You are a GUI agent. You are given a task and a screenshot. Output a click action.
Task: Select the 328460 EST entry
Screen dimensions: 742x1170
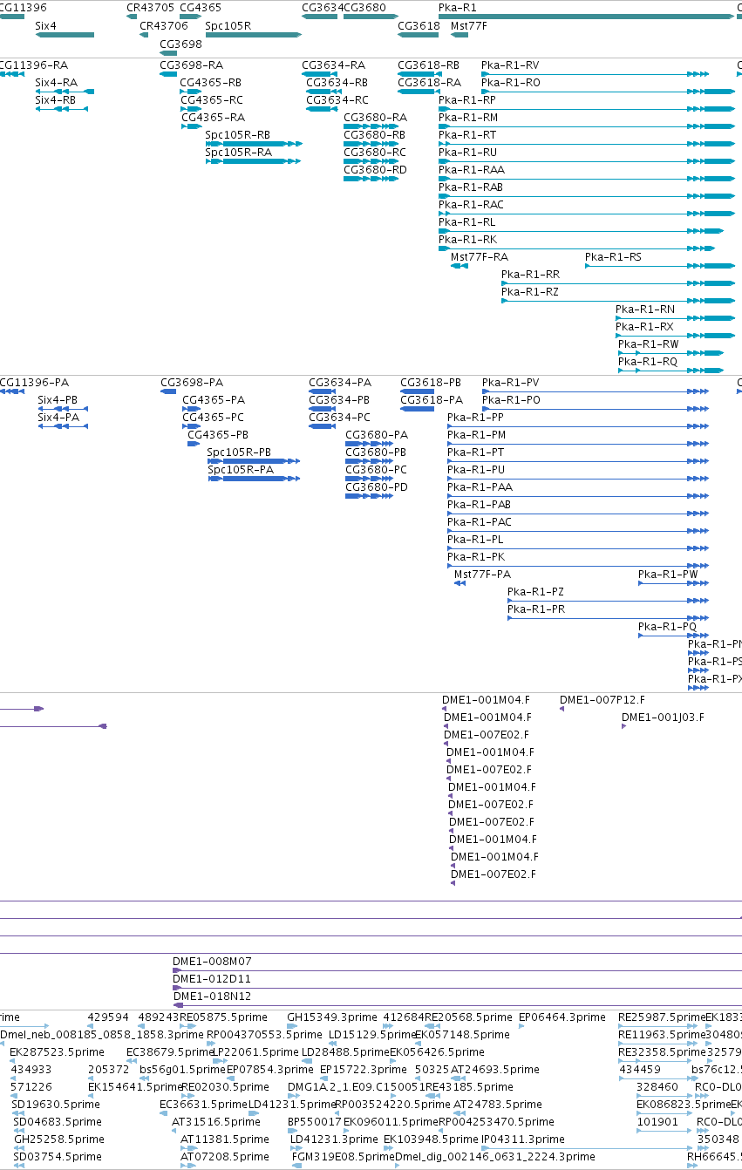tap(657, 1087)
